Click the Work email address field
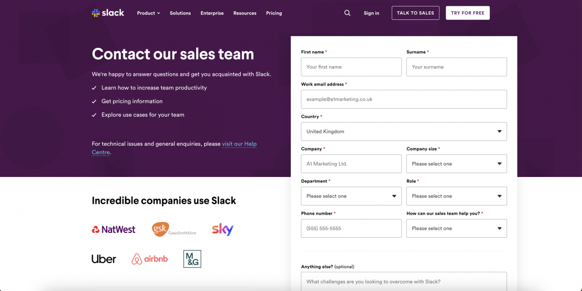The width and height of the screenshot is (582, 291). (x=404, y=99)
